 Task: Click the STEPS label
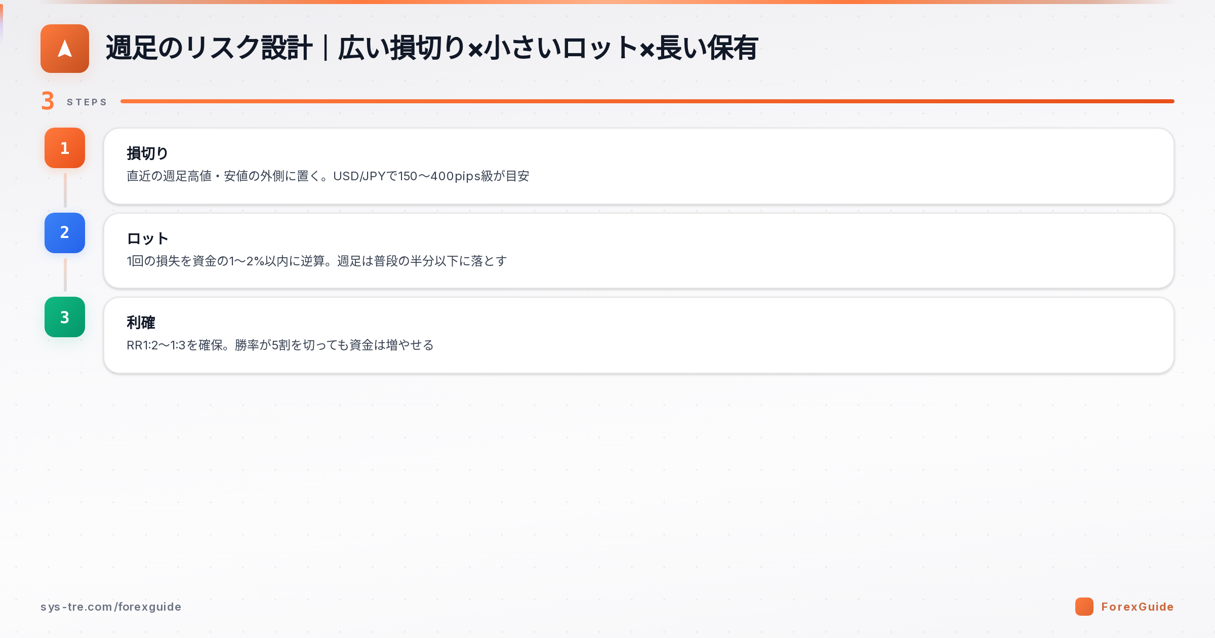click(87, 102)
